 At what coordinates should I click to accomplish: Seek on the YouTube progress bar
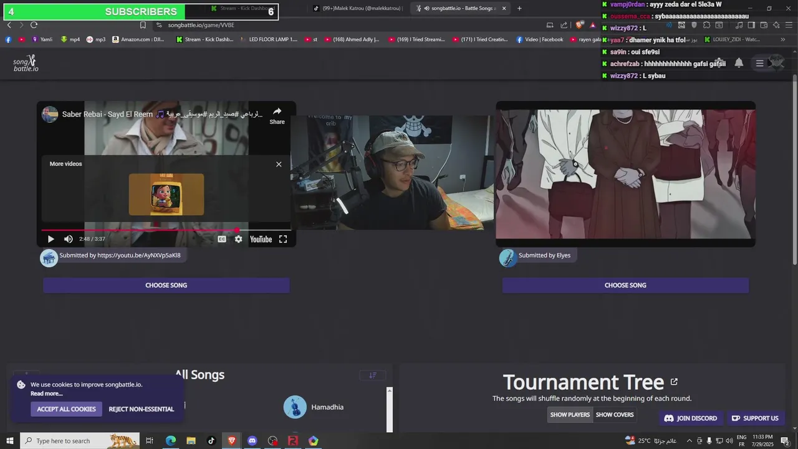tap(166, 230)
